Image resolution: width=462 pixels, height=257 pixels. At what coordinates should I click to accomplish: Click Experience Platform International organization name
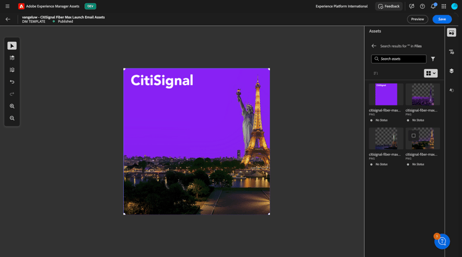[341, 6]
